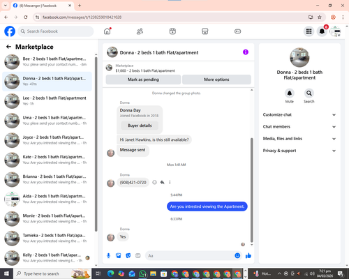Expand Media, files and links section
The width and height of the screenshot is (349, 279).
click(299, 139)
